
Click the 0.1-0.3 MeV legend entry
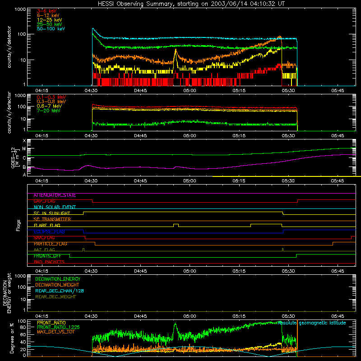51,97
